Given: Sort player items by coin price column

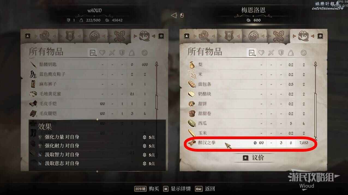Looking at the screenshot, I should point(145,53).
